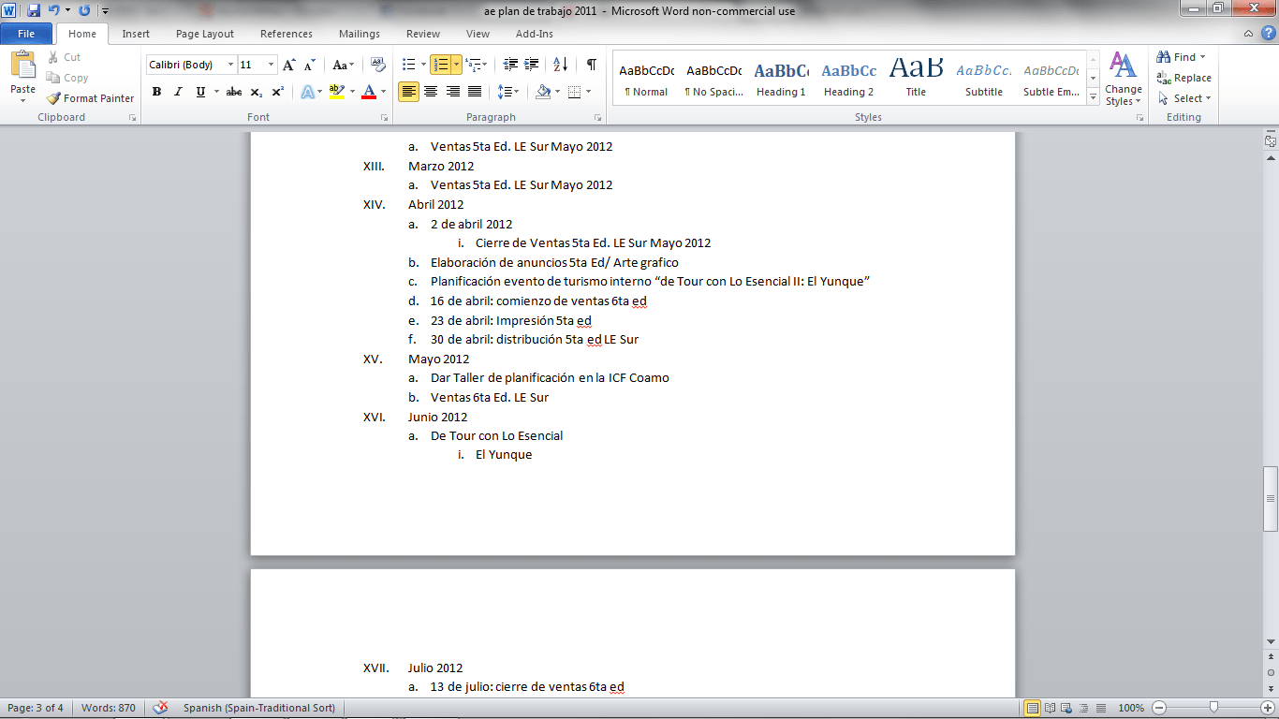Image resolution: width=1279 pixels, height=719 pixels.
Task: Toggle Bold formatting
Action: [x=156, y=92]
